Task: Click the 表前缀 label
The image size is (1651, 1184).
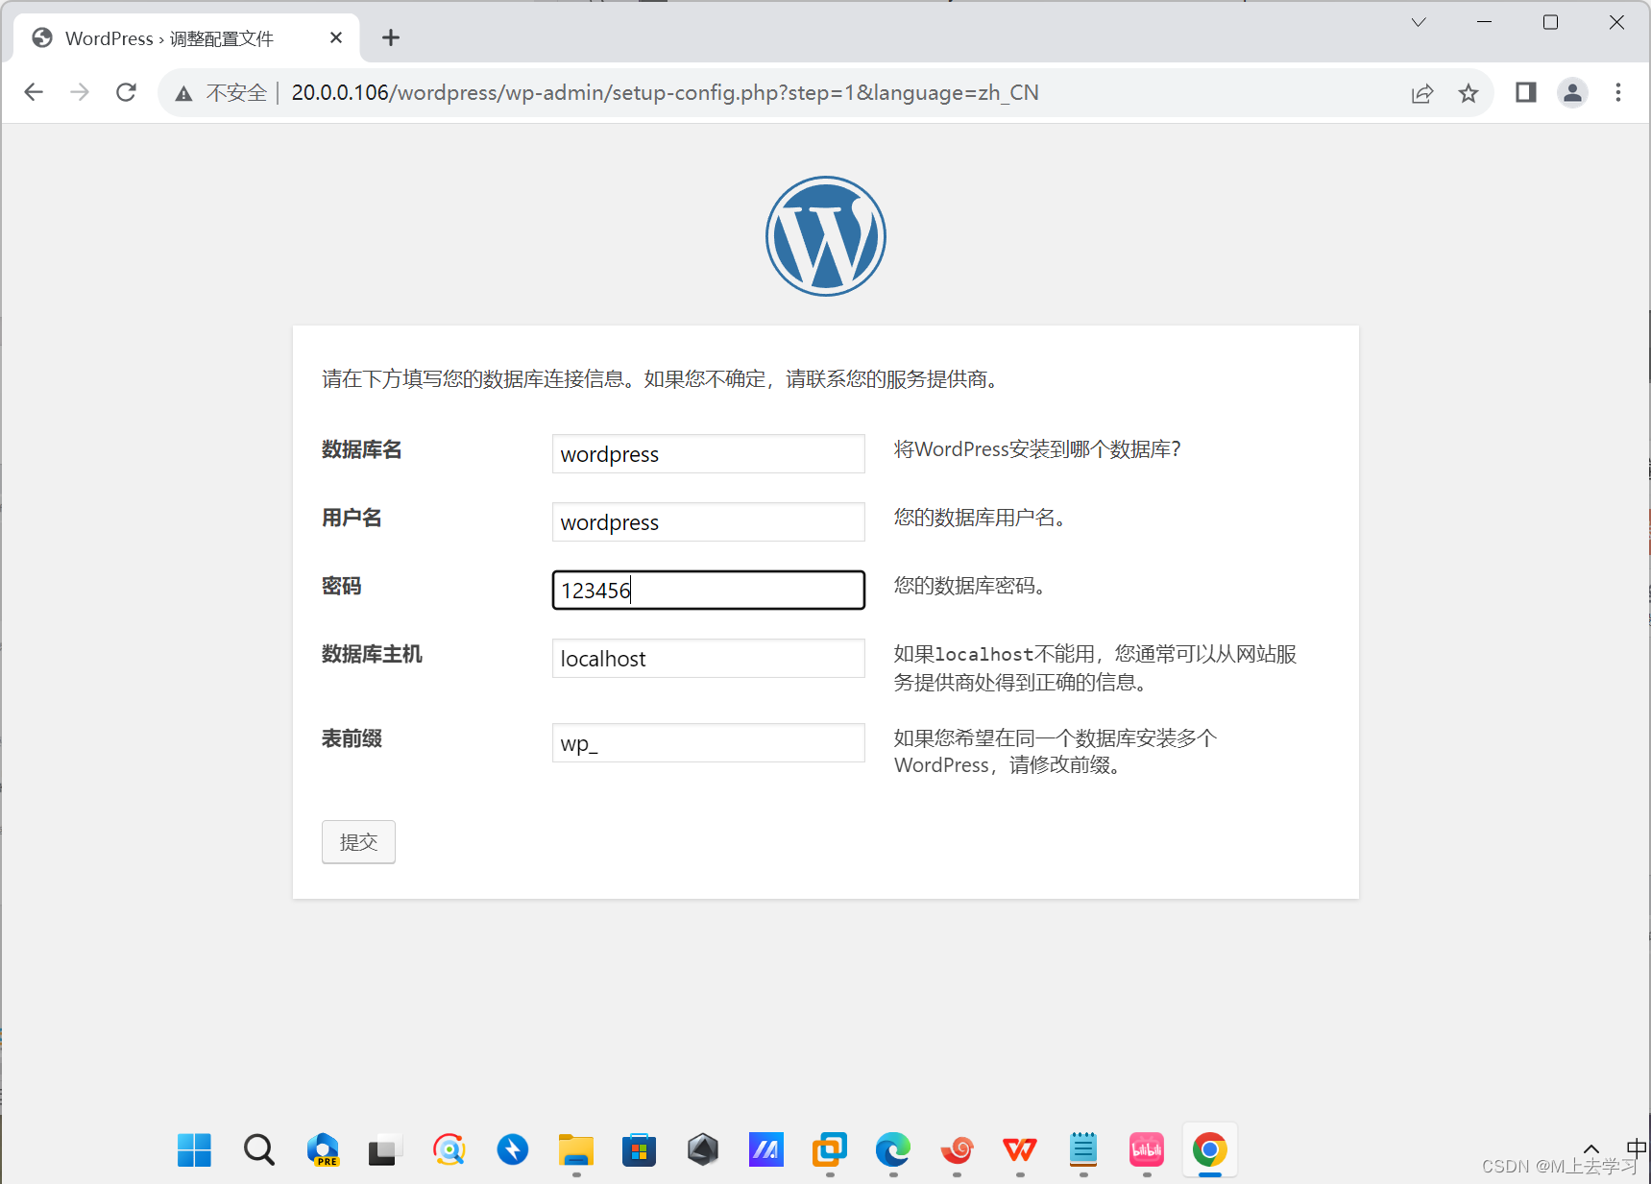Action: [352, 738]
